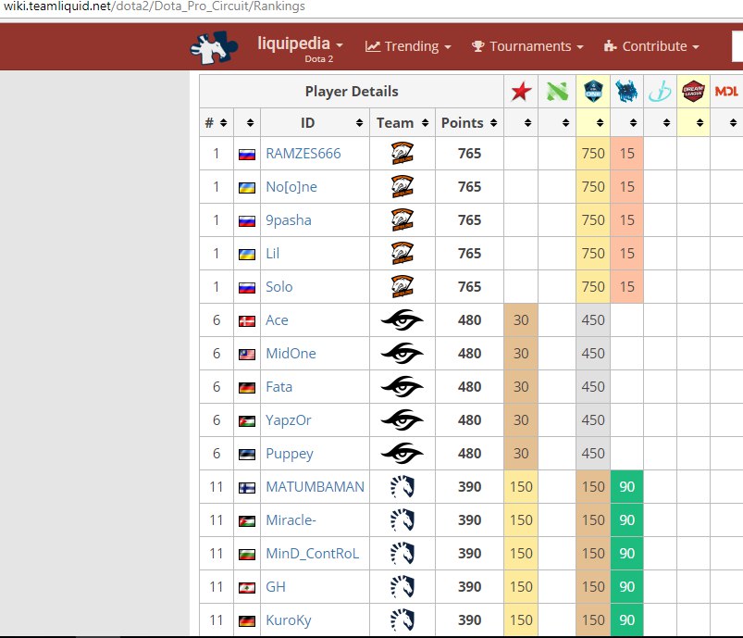
Task: Open the Trending dropdown menu
Action: click(x=408, y=46)
